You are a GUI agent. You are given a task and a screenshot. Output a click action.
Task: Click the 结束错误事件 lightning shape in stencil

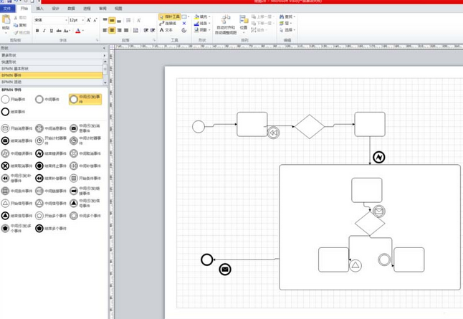[39, 153]
